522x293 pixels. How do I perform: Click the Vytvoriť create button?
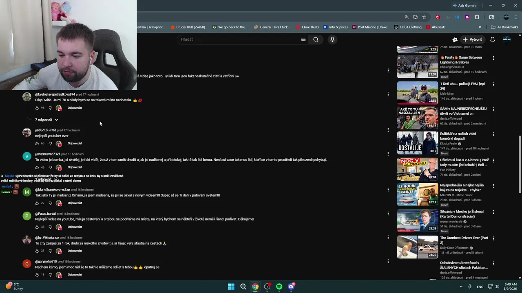(472, 39)
